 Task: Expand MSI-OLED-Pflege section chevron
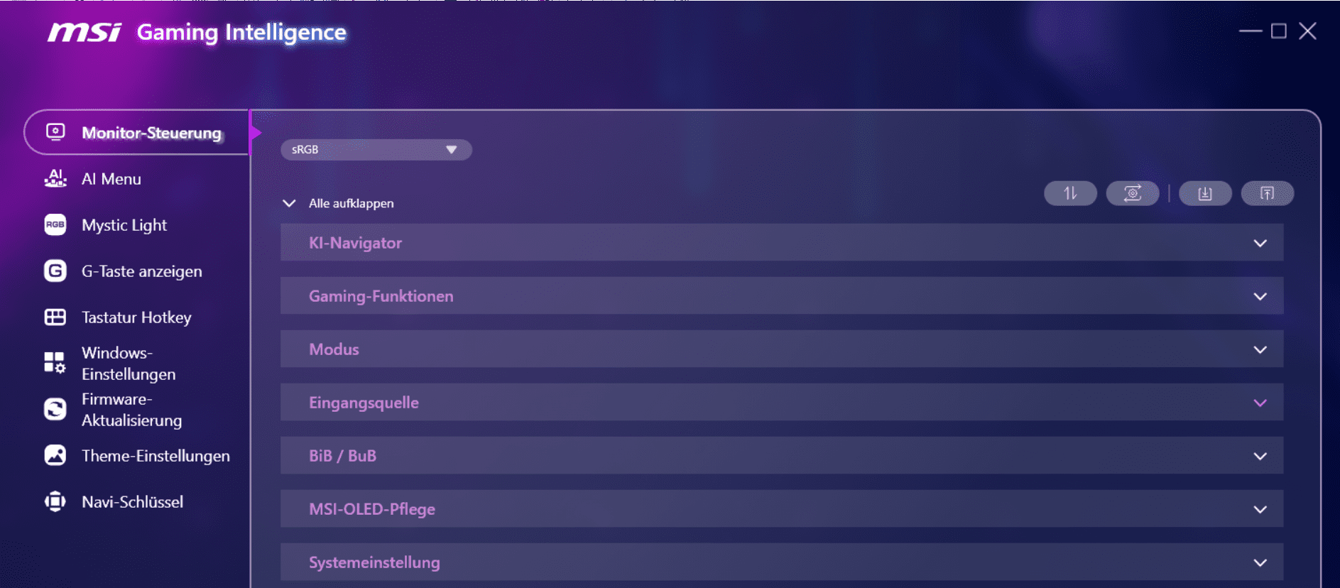click(1260, 509)
